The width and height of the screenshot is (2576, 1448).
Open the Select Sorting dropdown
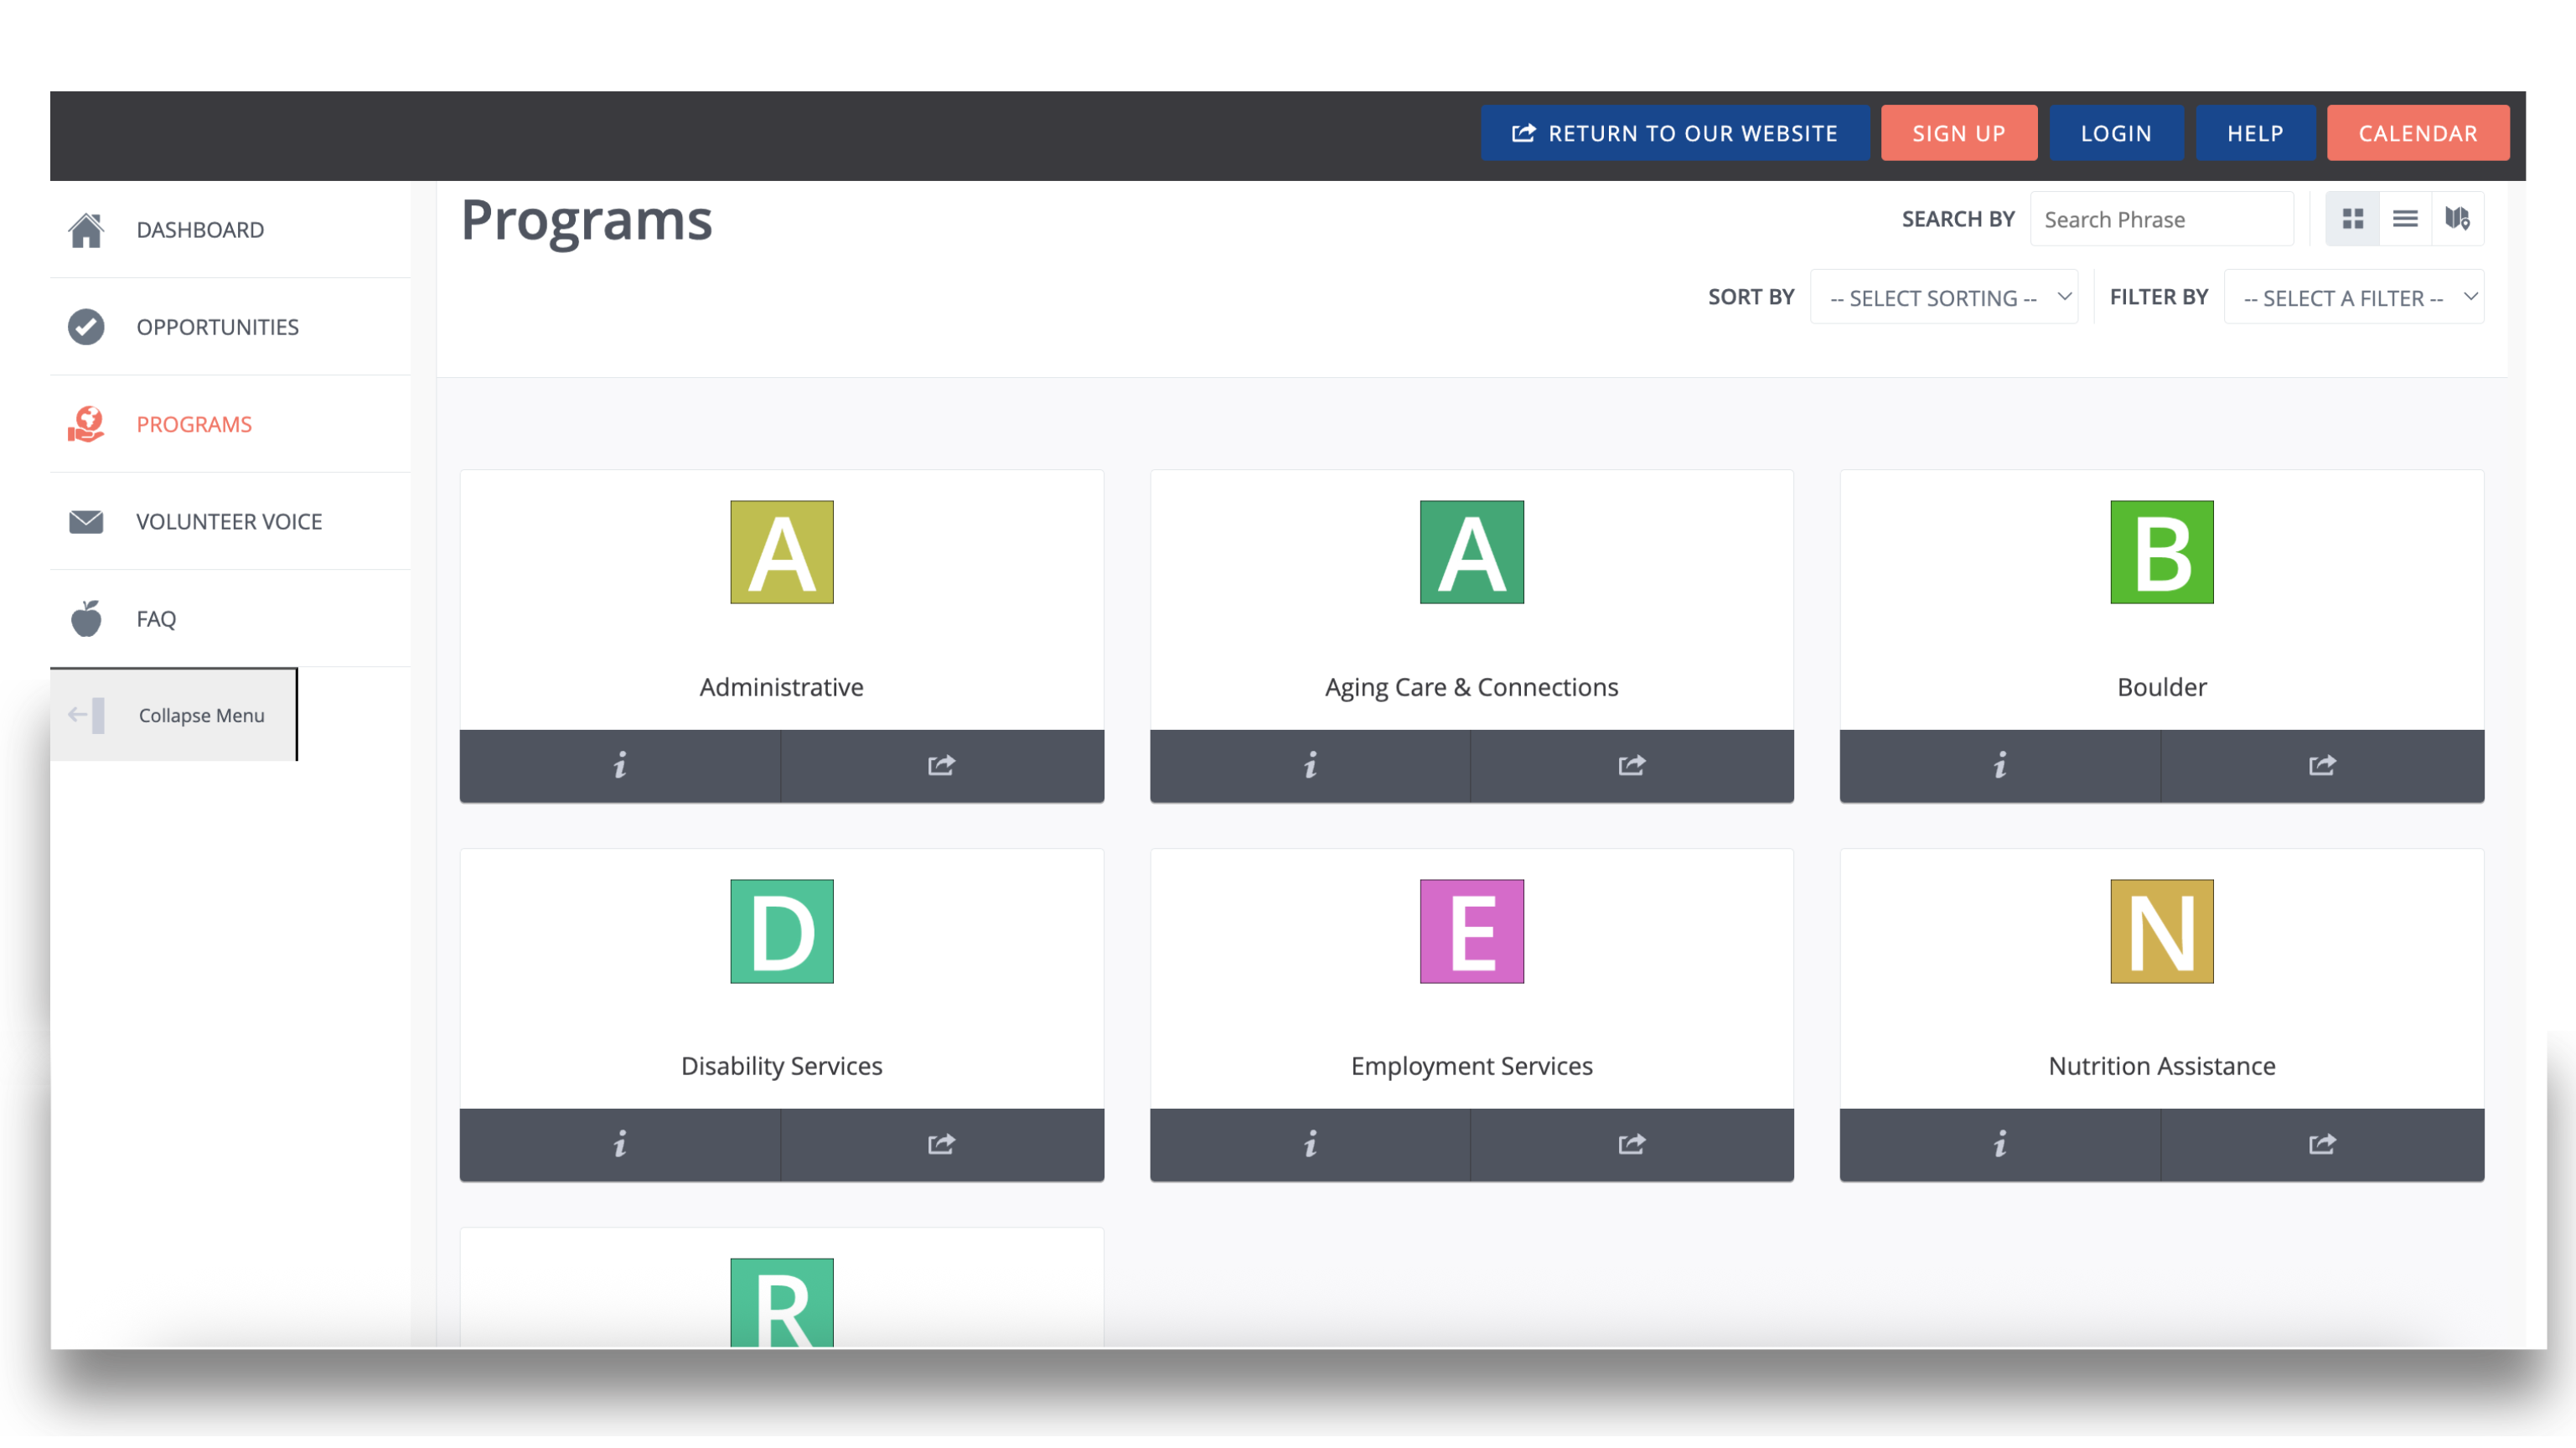[1943, 298]
